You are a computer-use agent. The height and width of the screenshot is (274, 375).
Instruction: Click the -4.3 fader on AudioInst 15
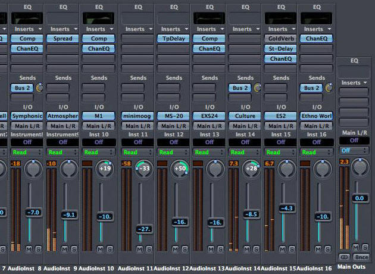coord(287,208)
